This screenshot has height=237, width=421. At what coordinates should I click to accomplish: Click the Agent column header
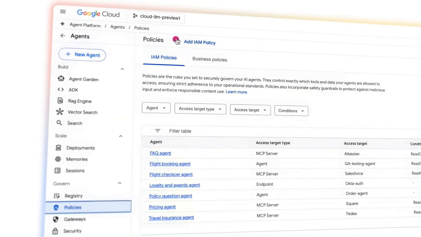pos(156,142)
